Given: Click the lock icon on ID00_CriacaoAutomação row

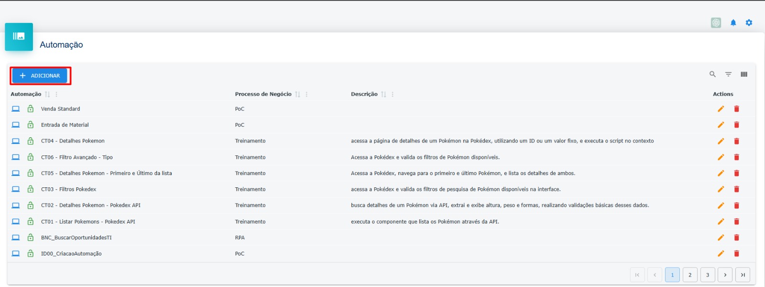Looking at the screenshot, I should [31, 254].
